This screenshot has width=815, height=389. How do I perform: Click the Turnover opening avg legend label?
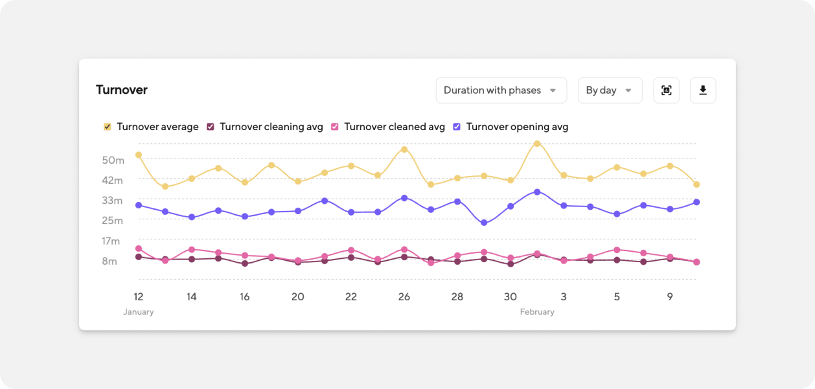click(517, 127)
